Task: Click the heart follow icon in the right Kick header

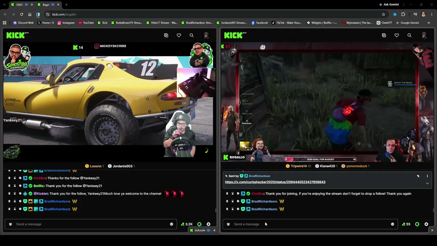Action: 397,35
